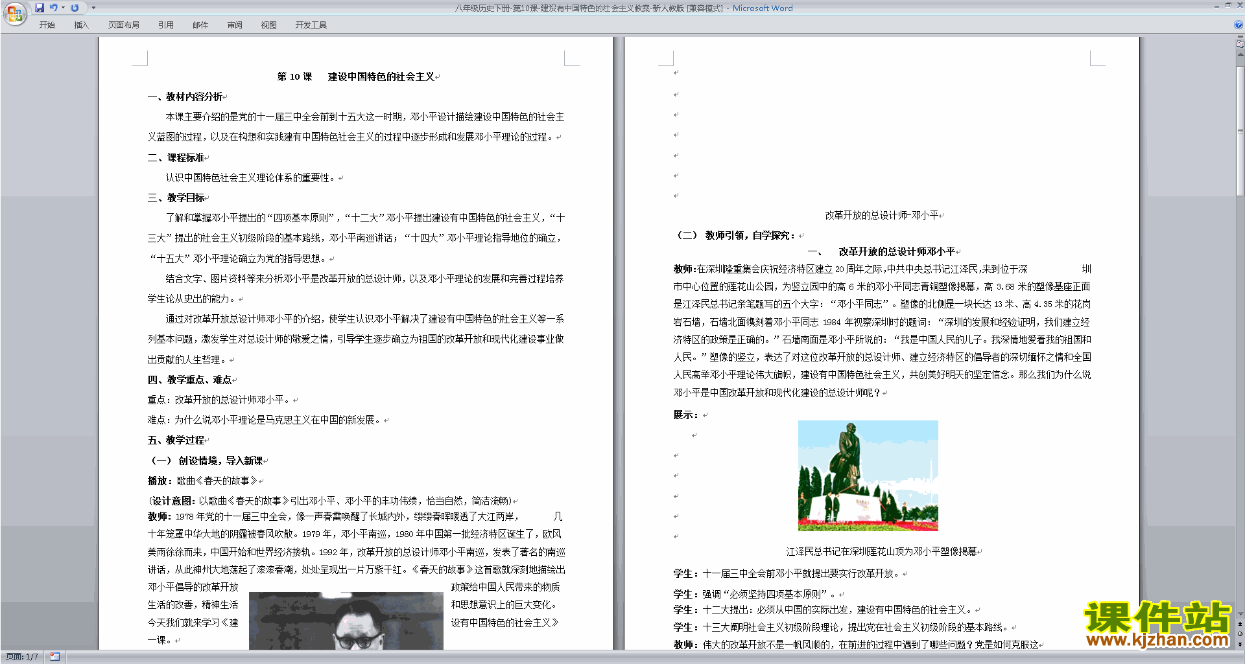Image resolution: width=1245 pixels, height=664 pixels.
Task: Click the 展示： label on page two
Action: (x=685, y=415)
